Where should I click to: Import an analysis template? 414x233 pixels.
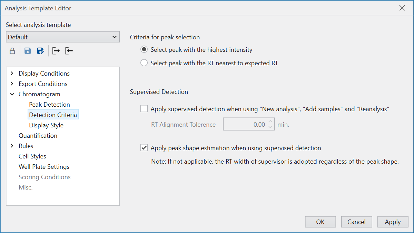tap(69, 51)
